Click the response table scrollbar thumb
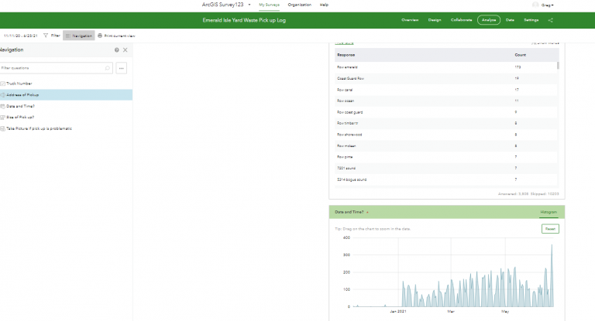The height and width of the screenshot is (321, 595). 558,66
